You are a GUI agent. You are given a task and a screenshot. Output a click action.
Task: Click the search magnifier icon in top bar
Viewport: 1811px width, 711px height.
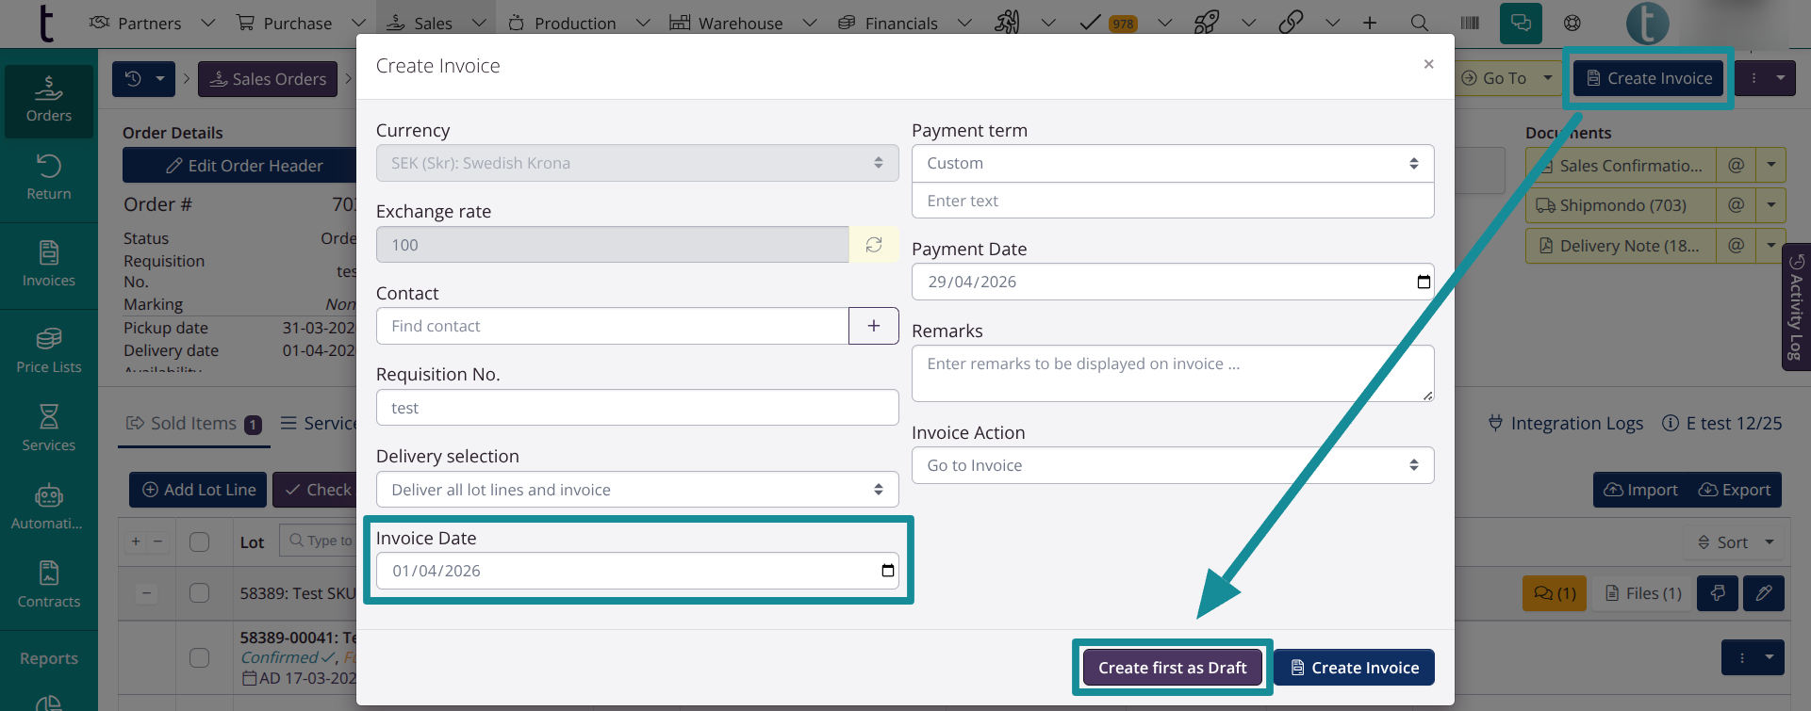point(1419,24)
